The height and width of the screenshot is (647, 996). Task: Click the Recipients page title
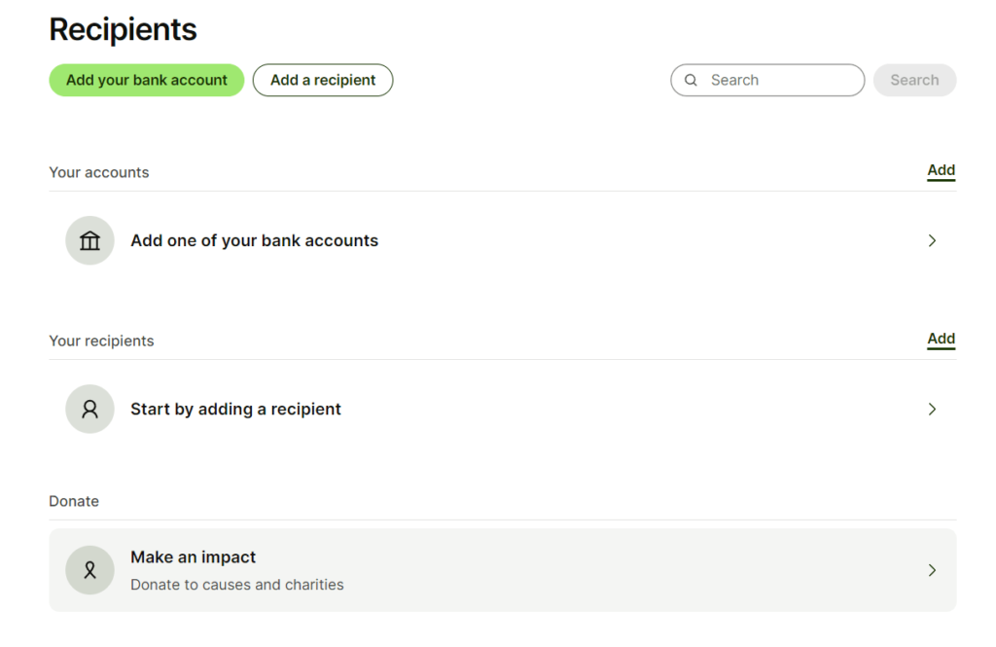coord(123,29)
